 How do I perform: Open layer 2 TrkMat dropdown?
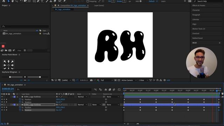click(96, 105)
